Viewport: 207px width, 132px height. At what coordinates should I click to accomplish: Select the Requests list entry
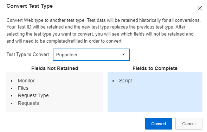(x=28, y=103)
